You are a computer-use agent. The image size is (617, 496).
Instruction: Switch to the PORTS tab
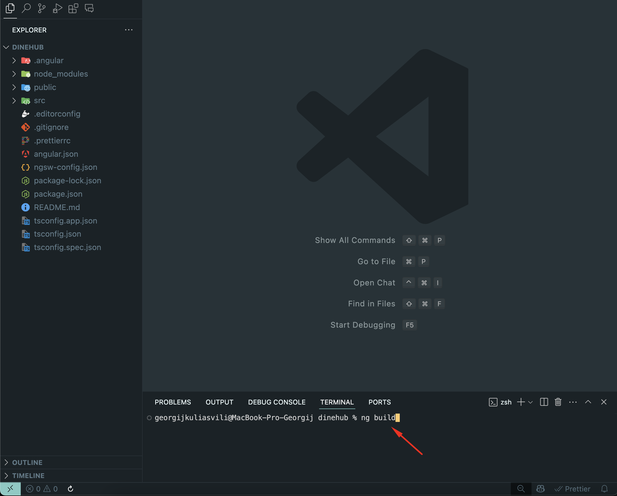[x=380, y=402]
